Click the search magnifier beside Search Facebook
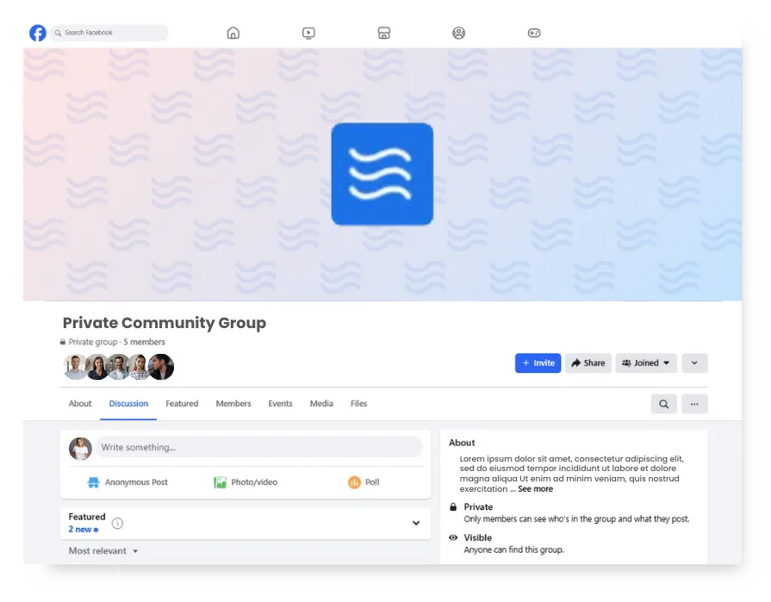Image resolution: width=771 pixels, height=602 pixels. pos(58,33)
